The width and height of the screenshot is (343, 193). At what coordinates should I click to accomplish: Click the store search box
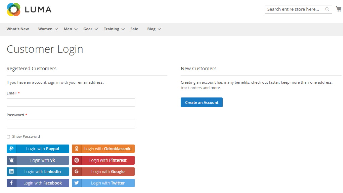[x=298, y=9]
